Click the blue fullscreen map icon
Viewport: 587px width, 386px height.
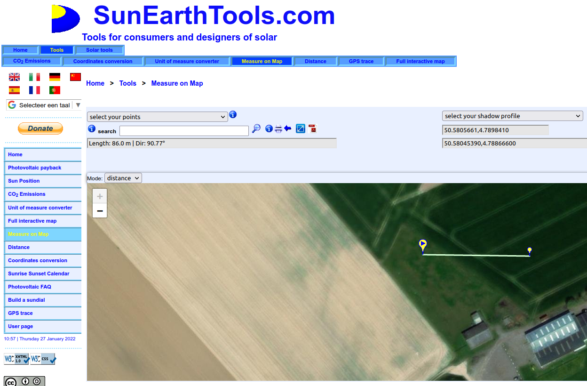tap(301, 129)
